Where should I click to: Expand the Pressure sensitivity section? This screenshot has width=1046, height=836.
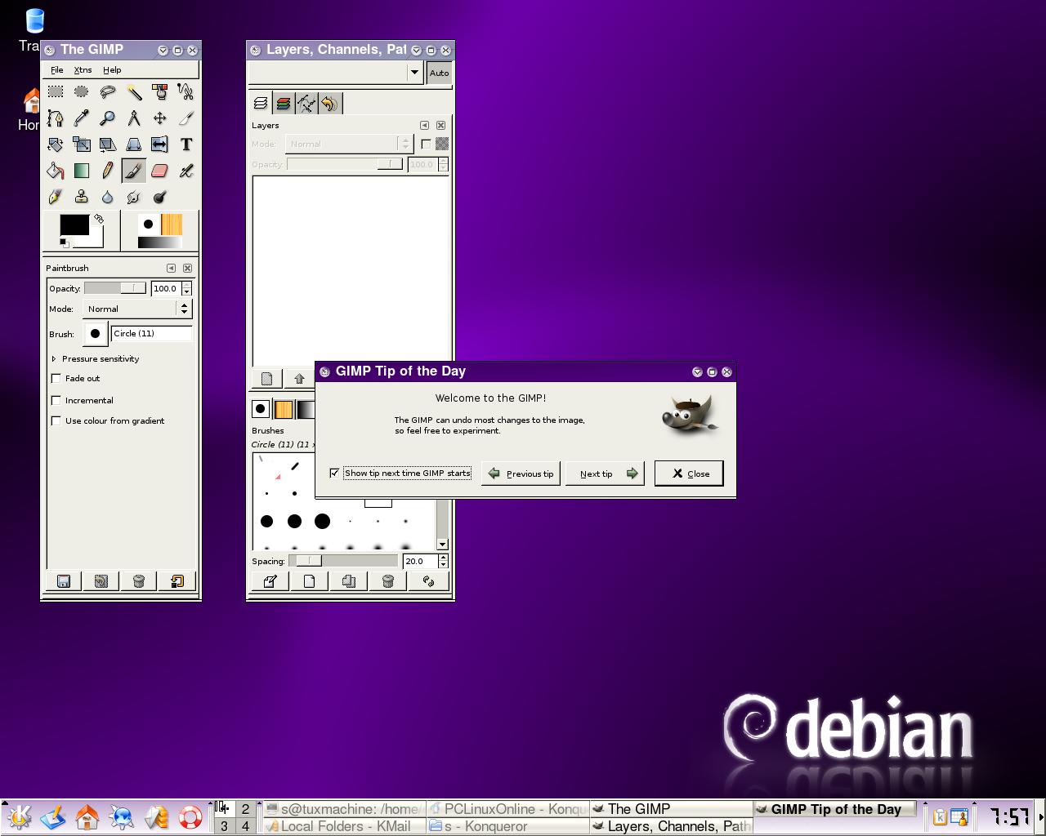tap(54, 359)
